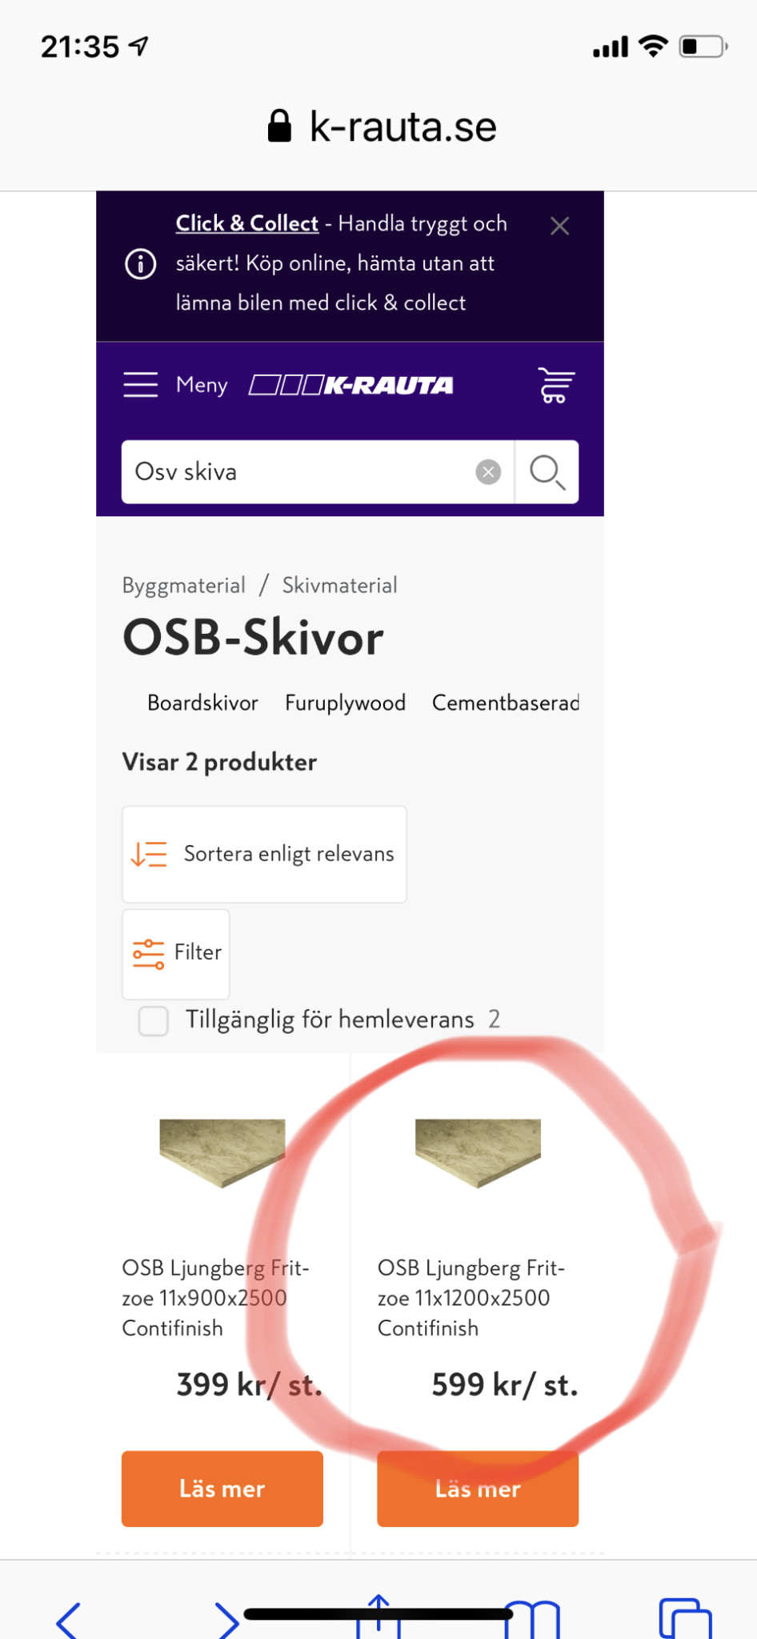Go to the Byggmaterial breadcrumb
Screen dimensions: 757x1639
[x=184, y=586]
